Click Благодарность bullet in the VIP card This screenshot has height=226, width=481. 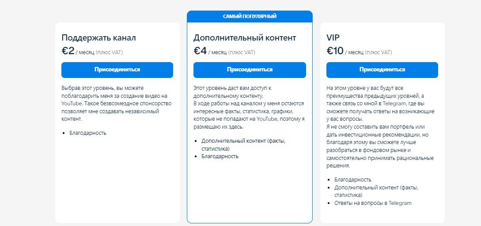(x=353, y=179)
